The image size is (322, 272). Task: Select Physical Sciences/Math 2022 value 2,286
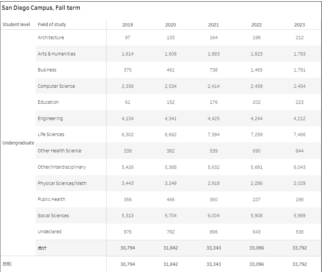(256, 183)
